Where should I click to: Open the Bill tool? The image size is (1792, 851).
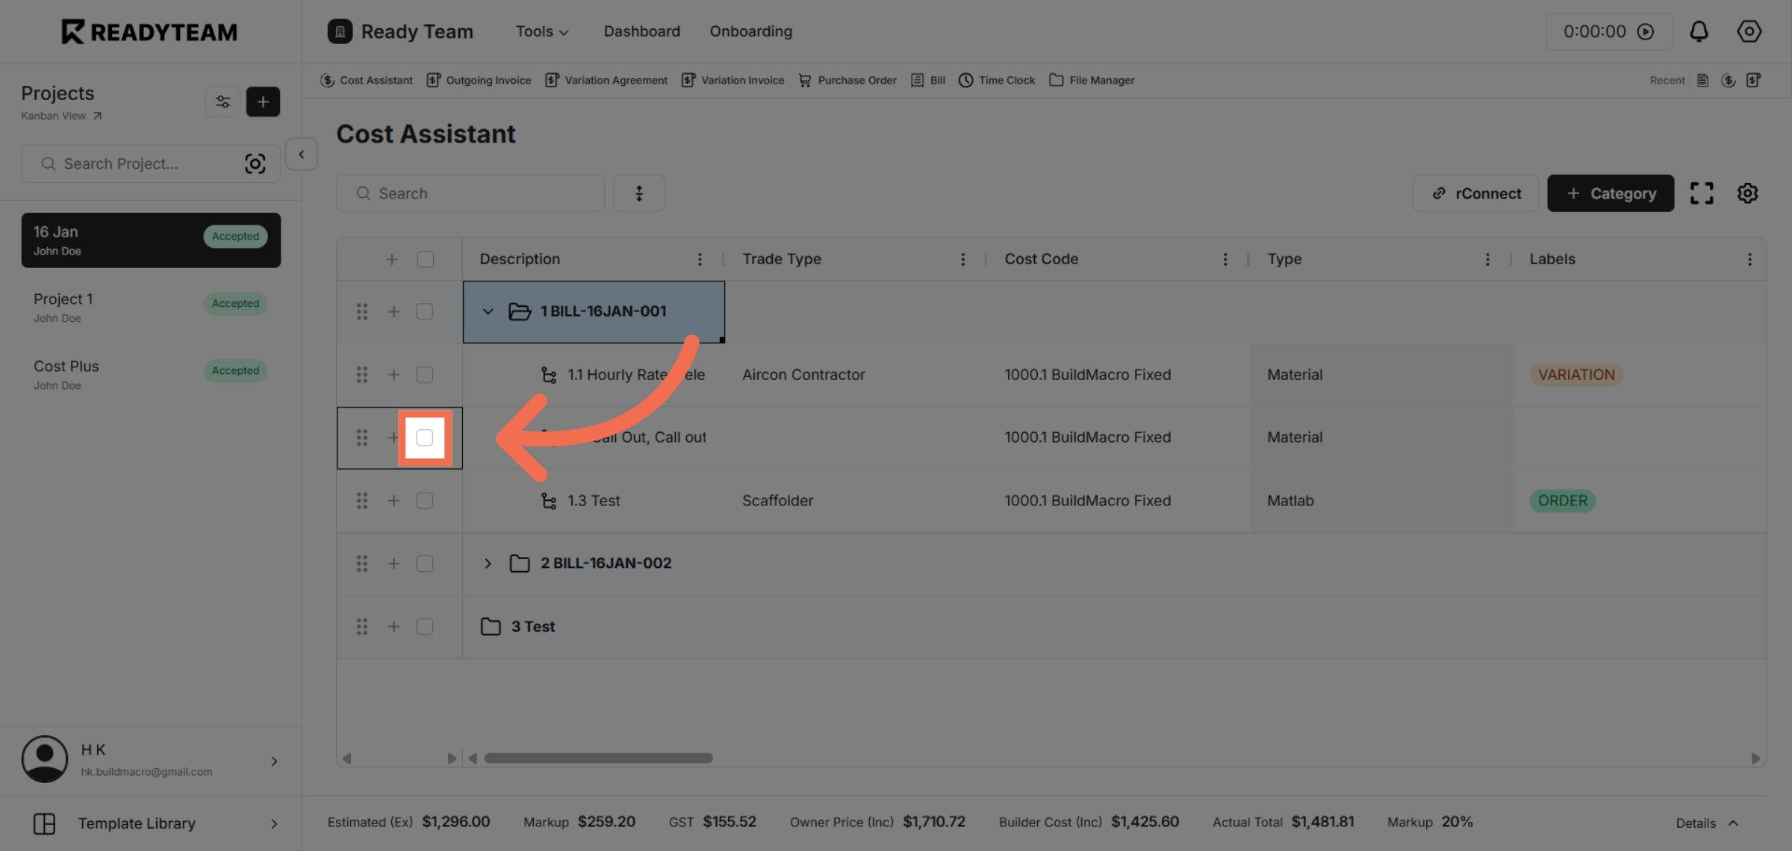[927, 80]
